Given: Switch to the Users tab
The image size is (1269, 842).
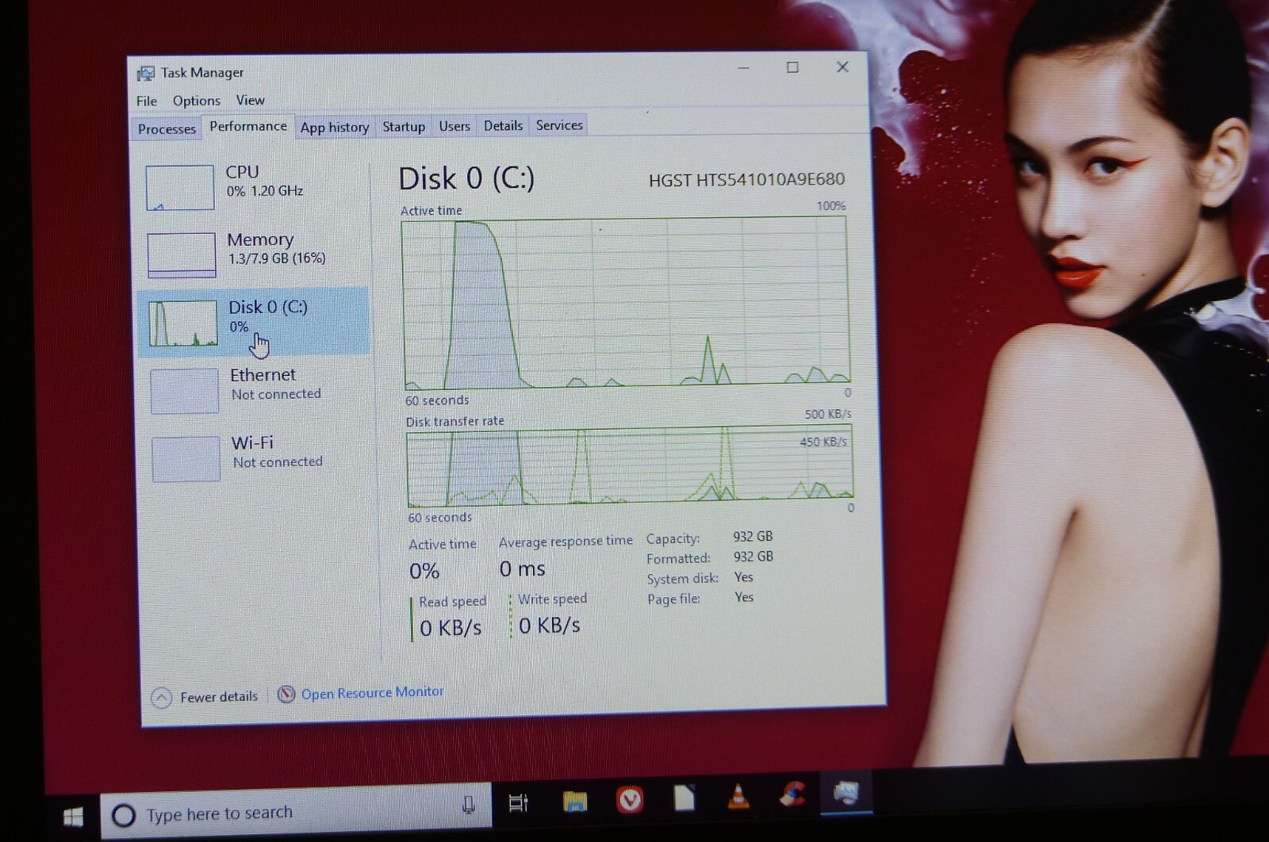Looking at the screenshot, I should (x=454, y=125).
